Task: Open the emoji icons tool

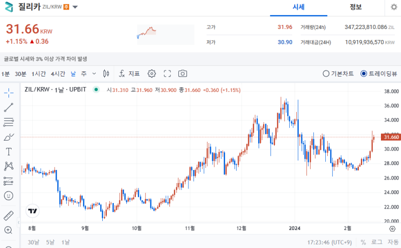Action: coord(9,195)
